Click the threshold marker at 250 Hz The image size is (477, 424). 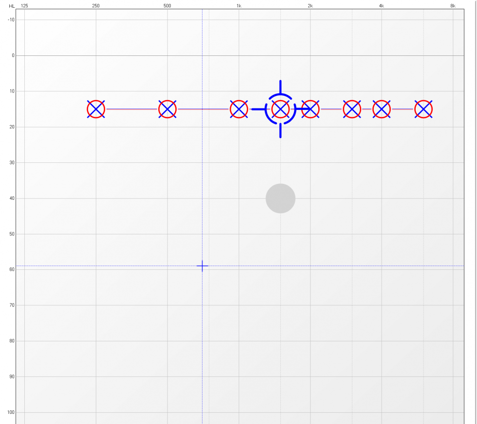pyautogui.click(x=96, y=109)
